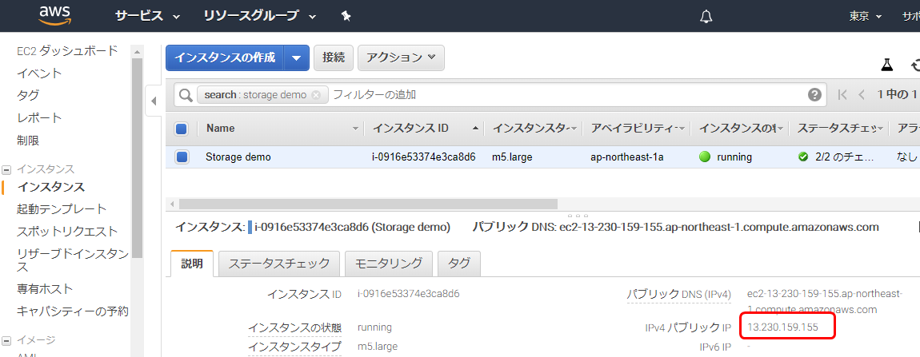
Task: Click the panel resize grip dots
Action: (578, 215)
